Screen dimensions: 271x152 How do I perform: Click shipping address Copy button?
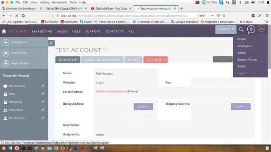(x=241, y=107)
